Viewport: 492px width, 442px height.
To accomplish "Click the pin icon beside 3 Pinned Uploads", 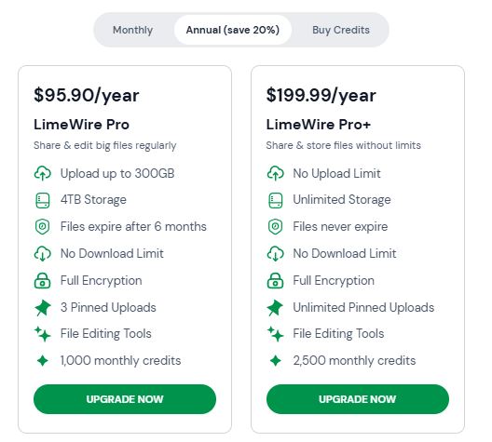I will point(42,307).
